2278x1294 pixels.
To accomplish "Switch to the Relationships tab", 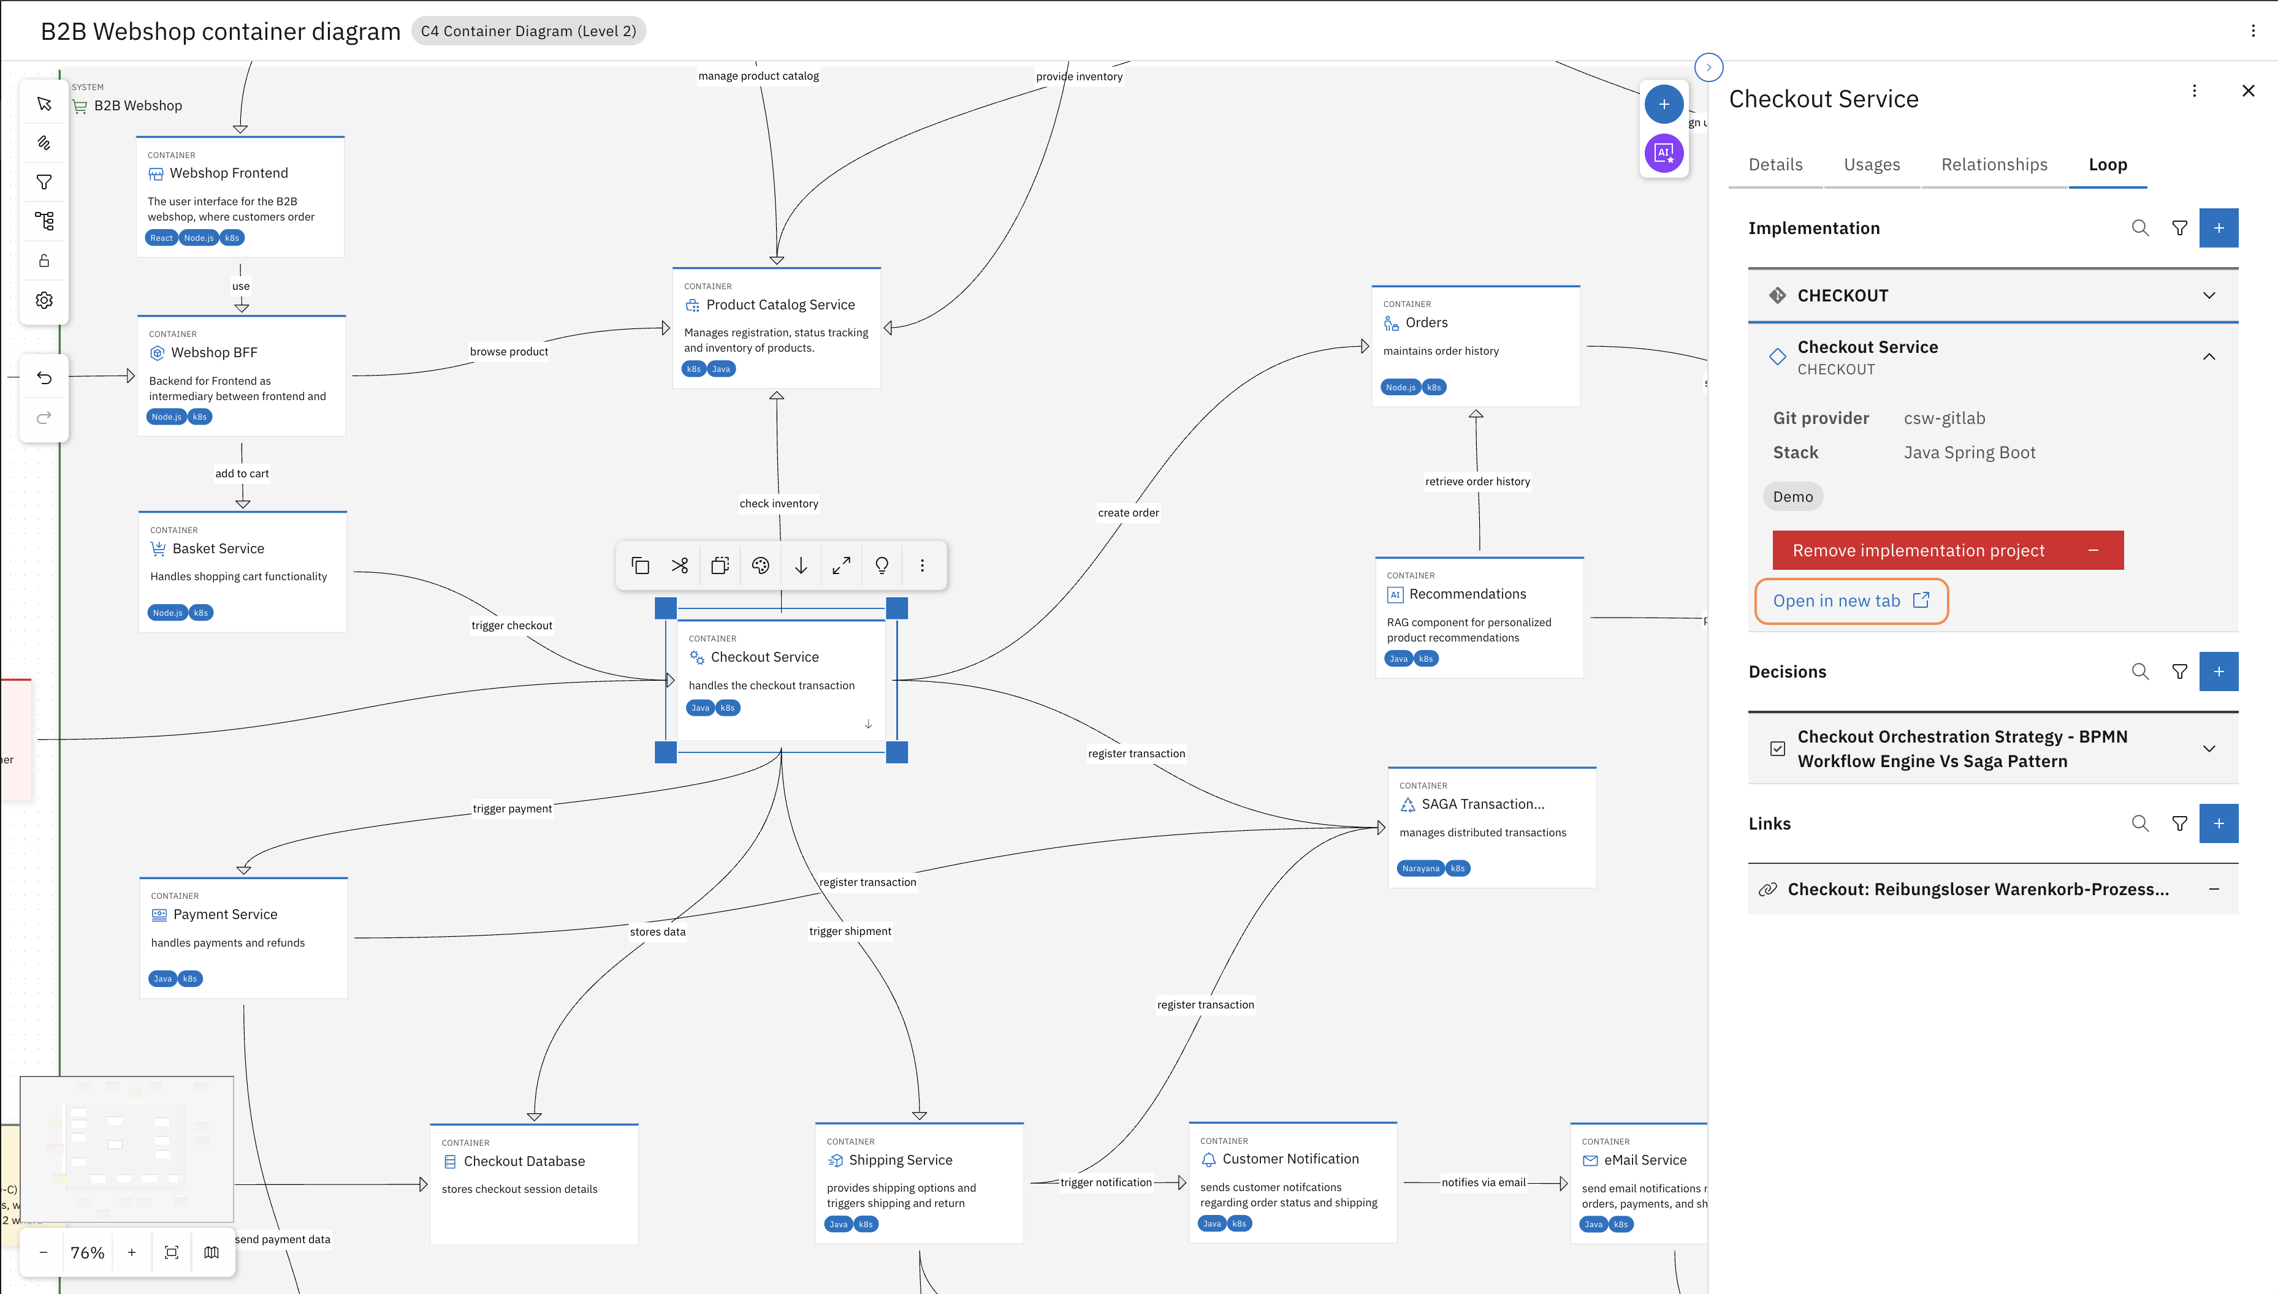I will [x=1994, y=164].
